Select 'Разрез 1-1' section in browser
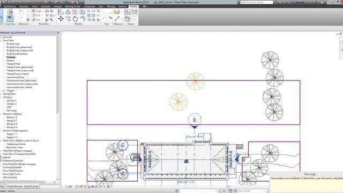343x193 pixels. 12,134
